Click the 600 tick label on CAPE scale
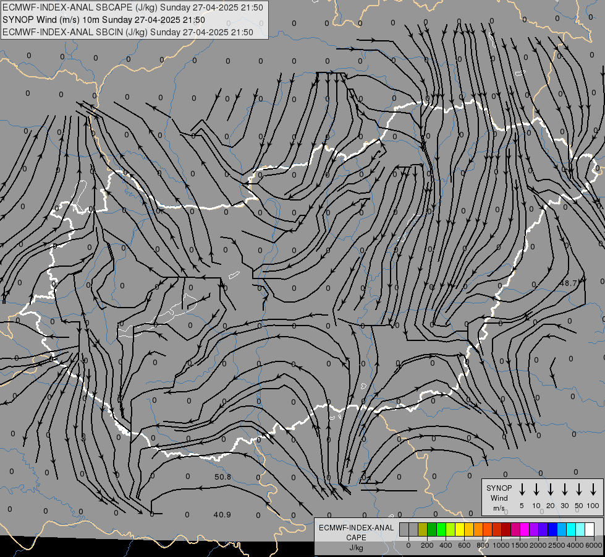 464,545
